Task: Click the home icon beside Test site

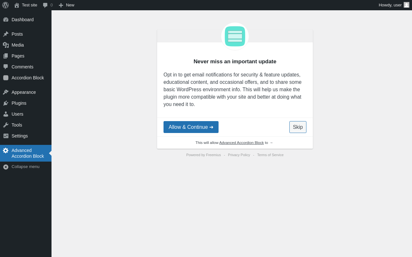Action: (x=17, y=5)
